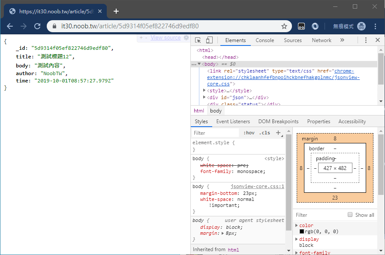
Task: Click the font-family monospace value
Action: [x=250, y=172]
